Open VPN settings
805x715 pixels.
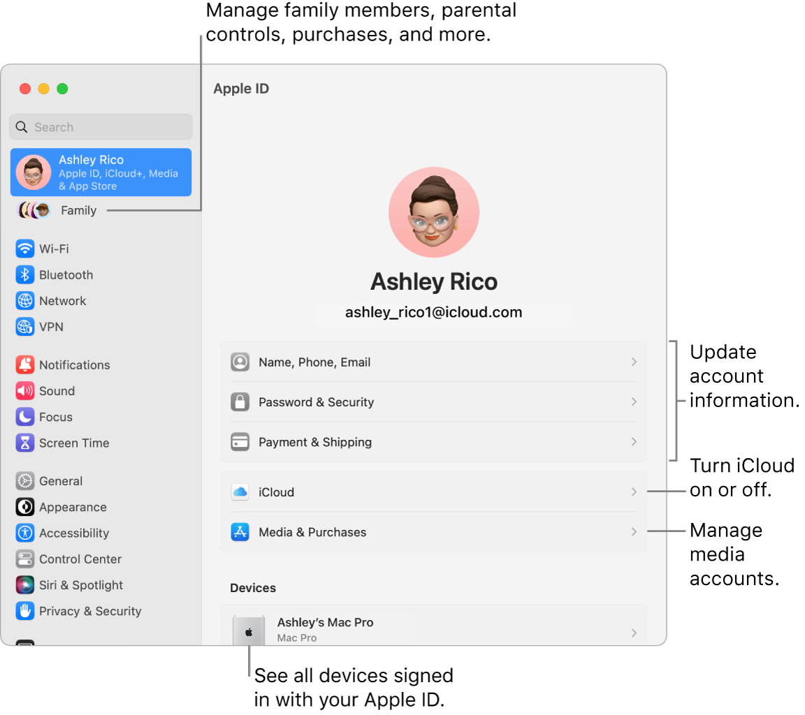(52, 326)
